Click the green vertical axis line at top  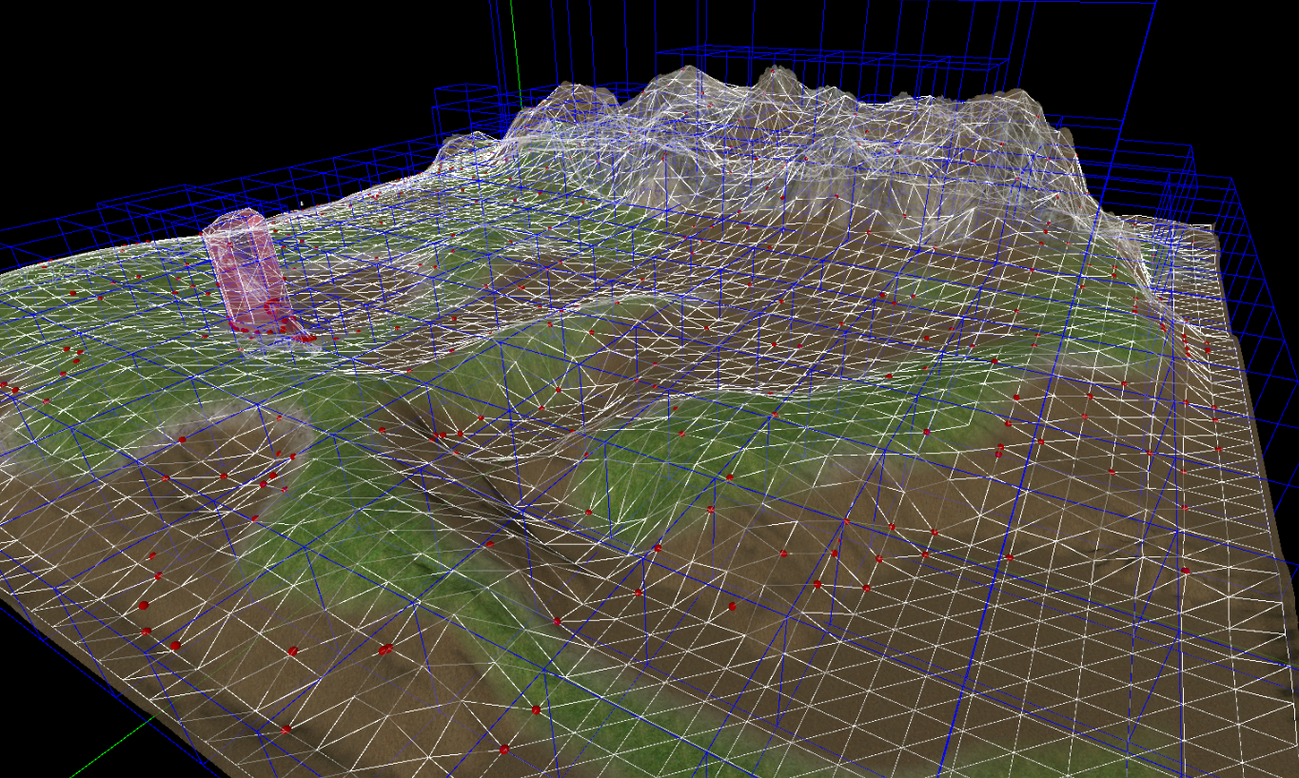515,48
